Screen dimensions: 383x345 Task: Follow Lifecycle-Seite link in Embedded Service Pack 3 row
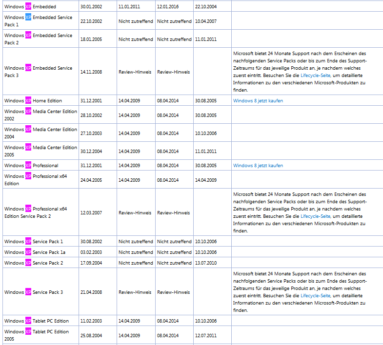(x=316, y=76)
